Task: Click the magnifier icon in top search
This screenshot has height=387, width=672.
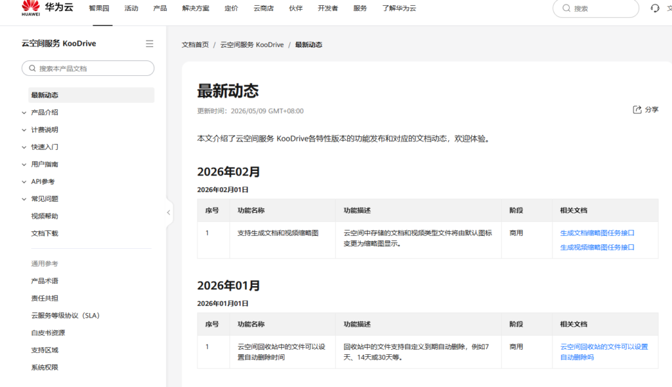Action: coord(566,8)
